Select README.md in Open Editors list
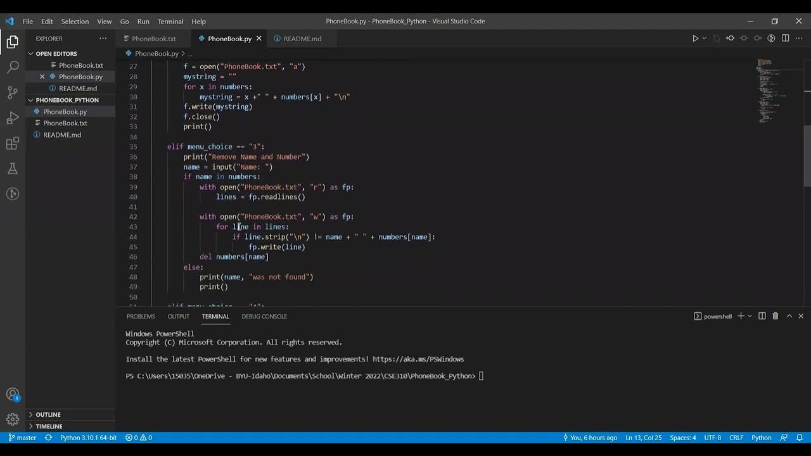 click(x=70, y=89)
